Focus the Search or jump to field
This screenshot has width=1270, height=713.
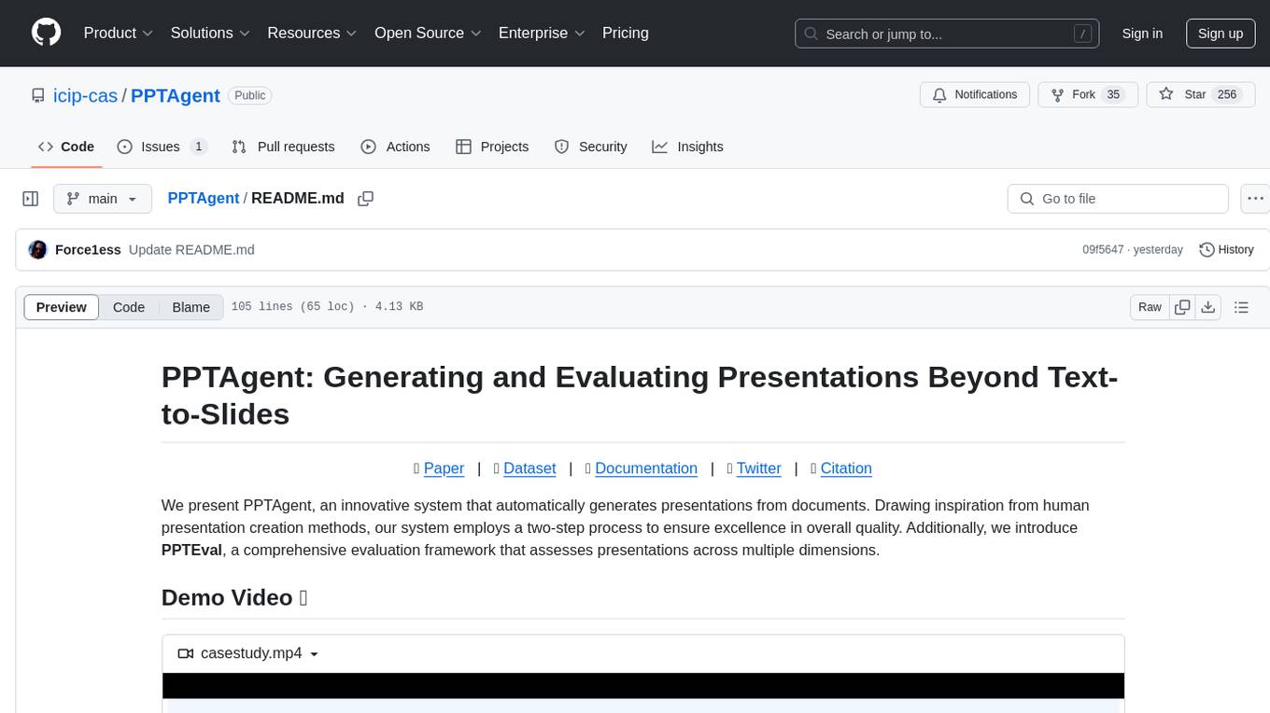tap(949, 34)
